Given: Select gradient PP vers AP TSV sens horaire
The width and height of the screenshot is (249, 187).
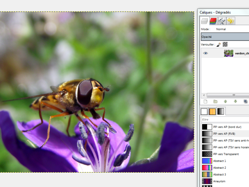Looking at the screenshot, I should point(225,147).
